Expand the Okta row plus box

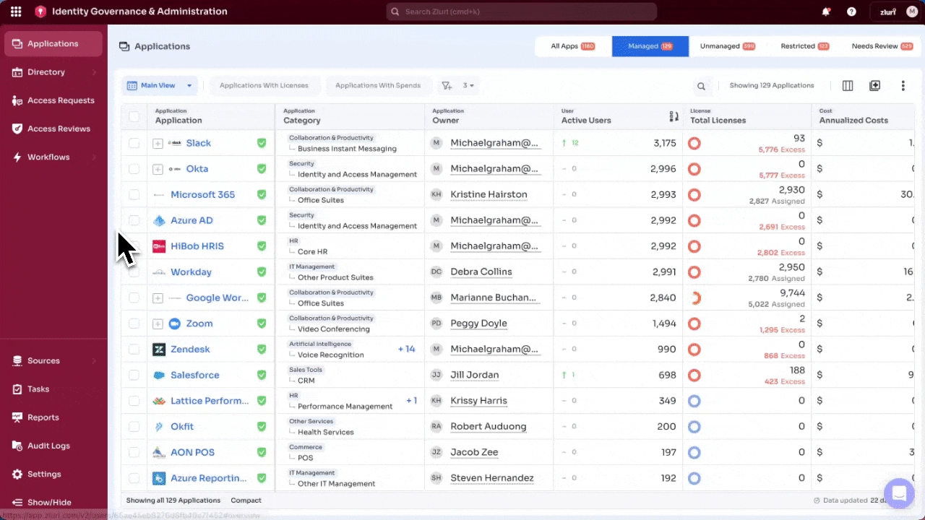(x=158, y=169)
